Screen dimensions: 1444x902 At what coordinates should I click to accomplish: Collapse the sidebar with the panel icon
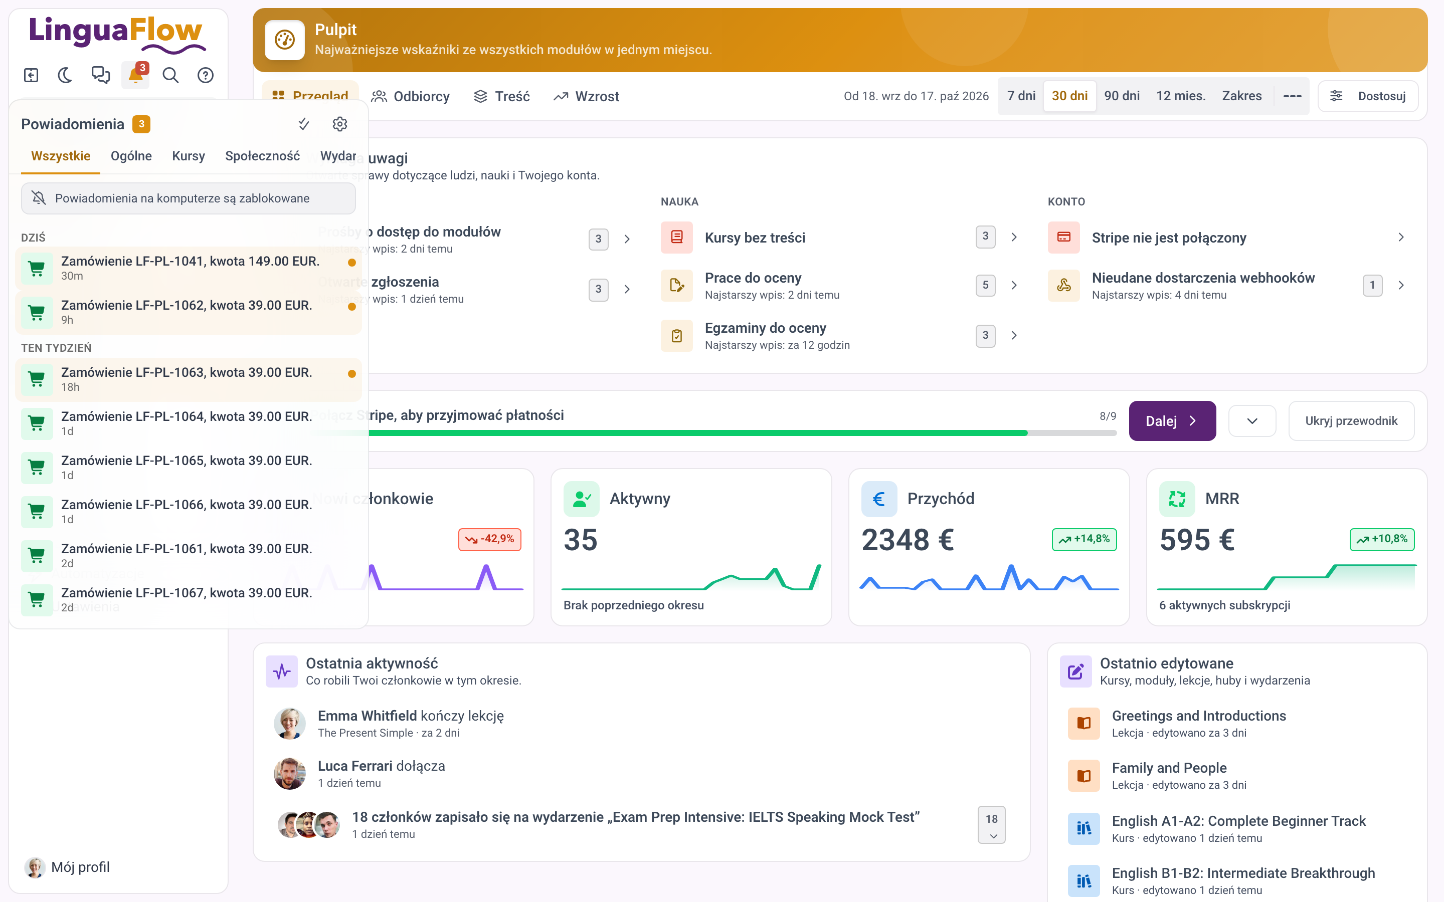click(x=31, y=75)
